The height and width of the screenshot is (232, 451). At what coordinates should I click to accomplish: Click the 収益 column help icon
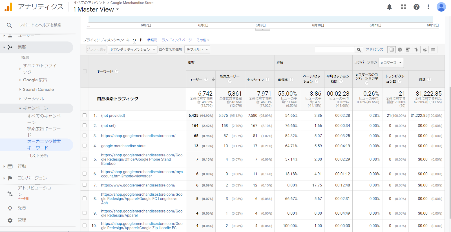pyautogui.click(x=429, y=80)
